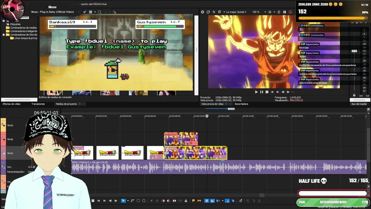
Task: Select the video event on track 4
Action: coord(181,139)
